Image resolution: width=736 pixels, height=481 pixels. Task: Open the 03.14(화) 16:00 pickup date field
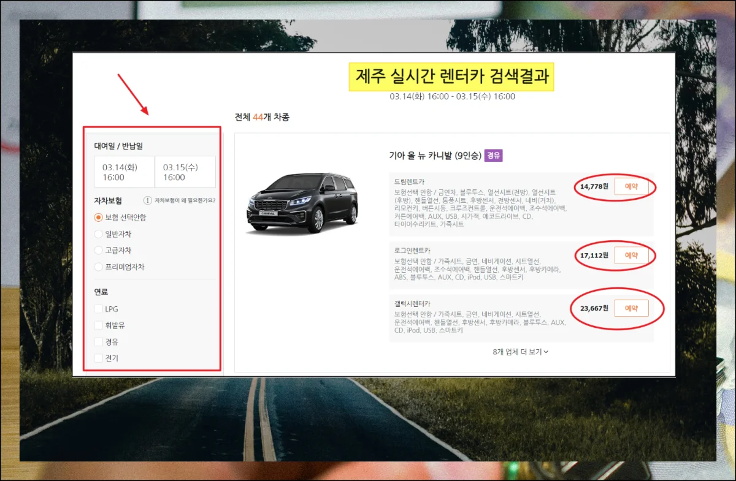(125, 172)
